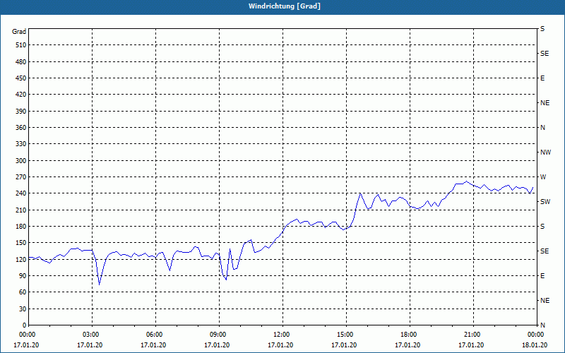This screenshot has width=565, height=353.
Task: Click the E compass label beside the 450 gridline
Action: click(542, 78)
